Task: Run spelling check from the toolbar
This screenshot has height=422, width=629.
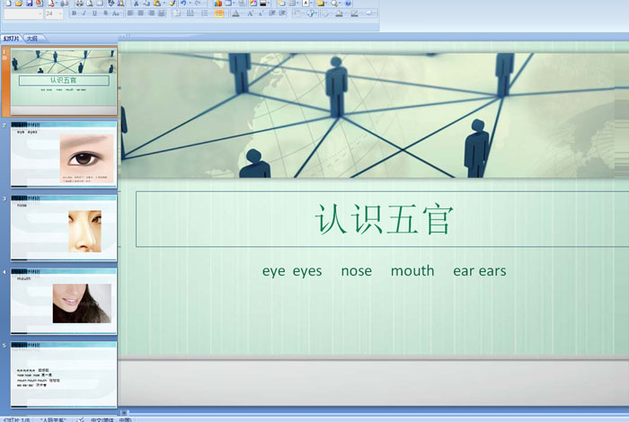Action: [111, 4]
